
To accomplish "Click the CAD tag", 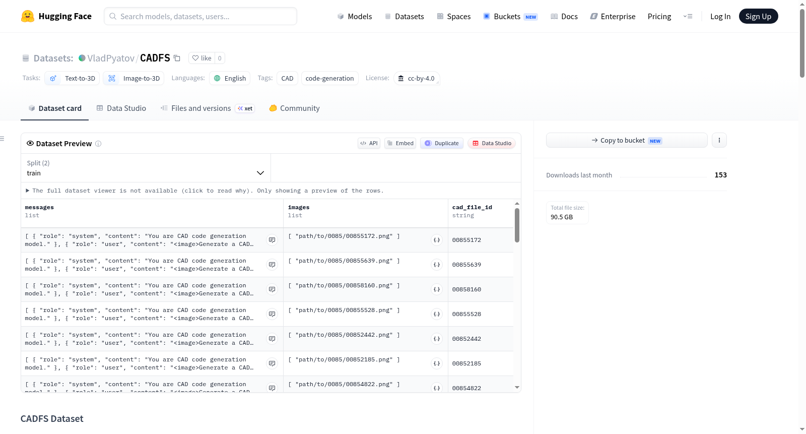I will tap(287, 78).
